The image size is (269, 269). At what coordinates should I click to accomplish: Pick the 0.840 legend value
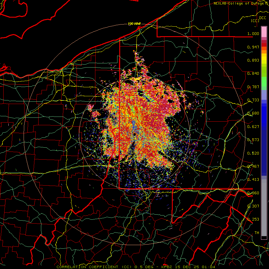pyautogui.click(x=253, y=74)
